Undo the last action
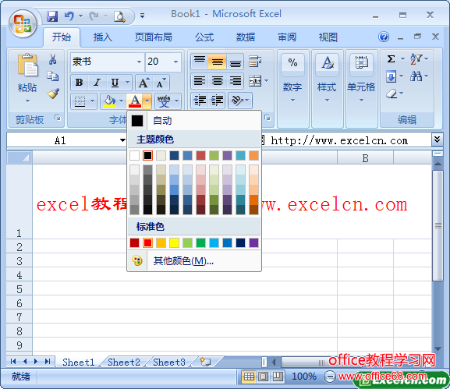 69,16
